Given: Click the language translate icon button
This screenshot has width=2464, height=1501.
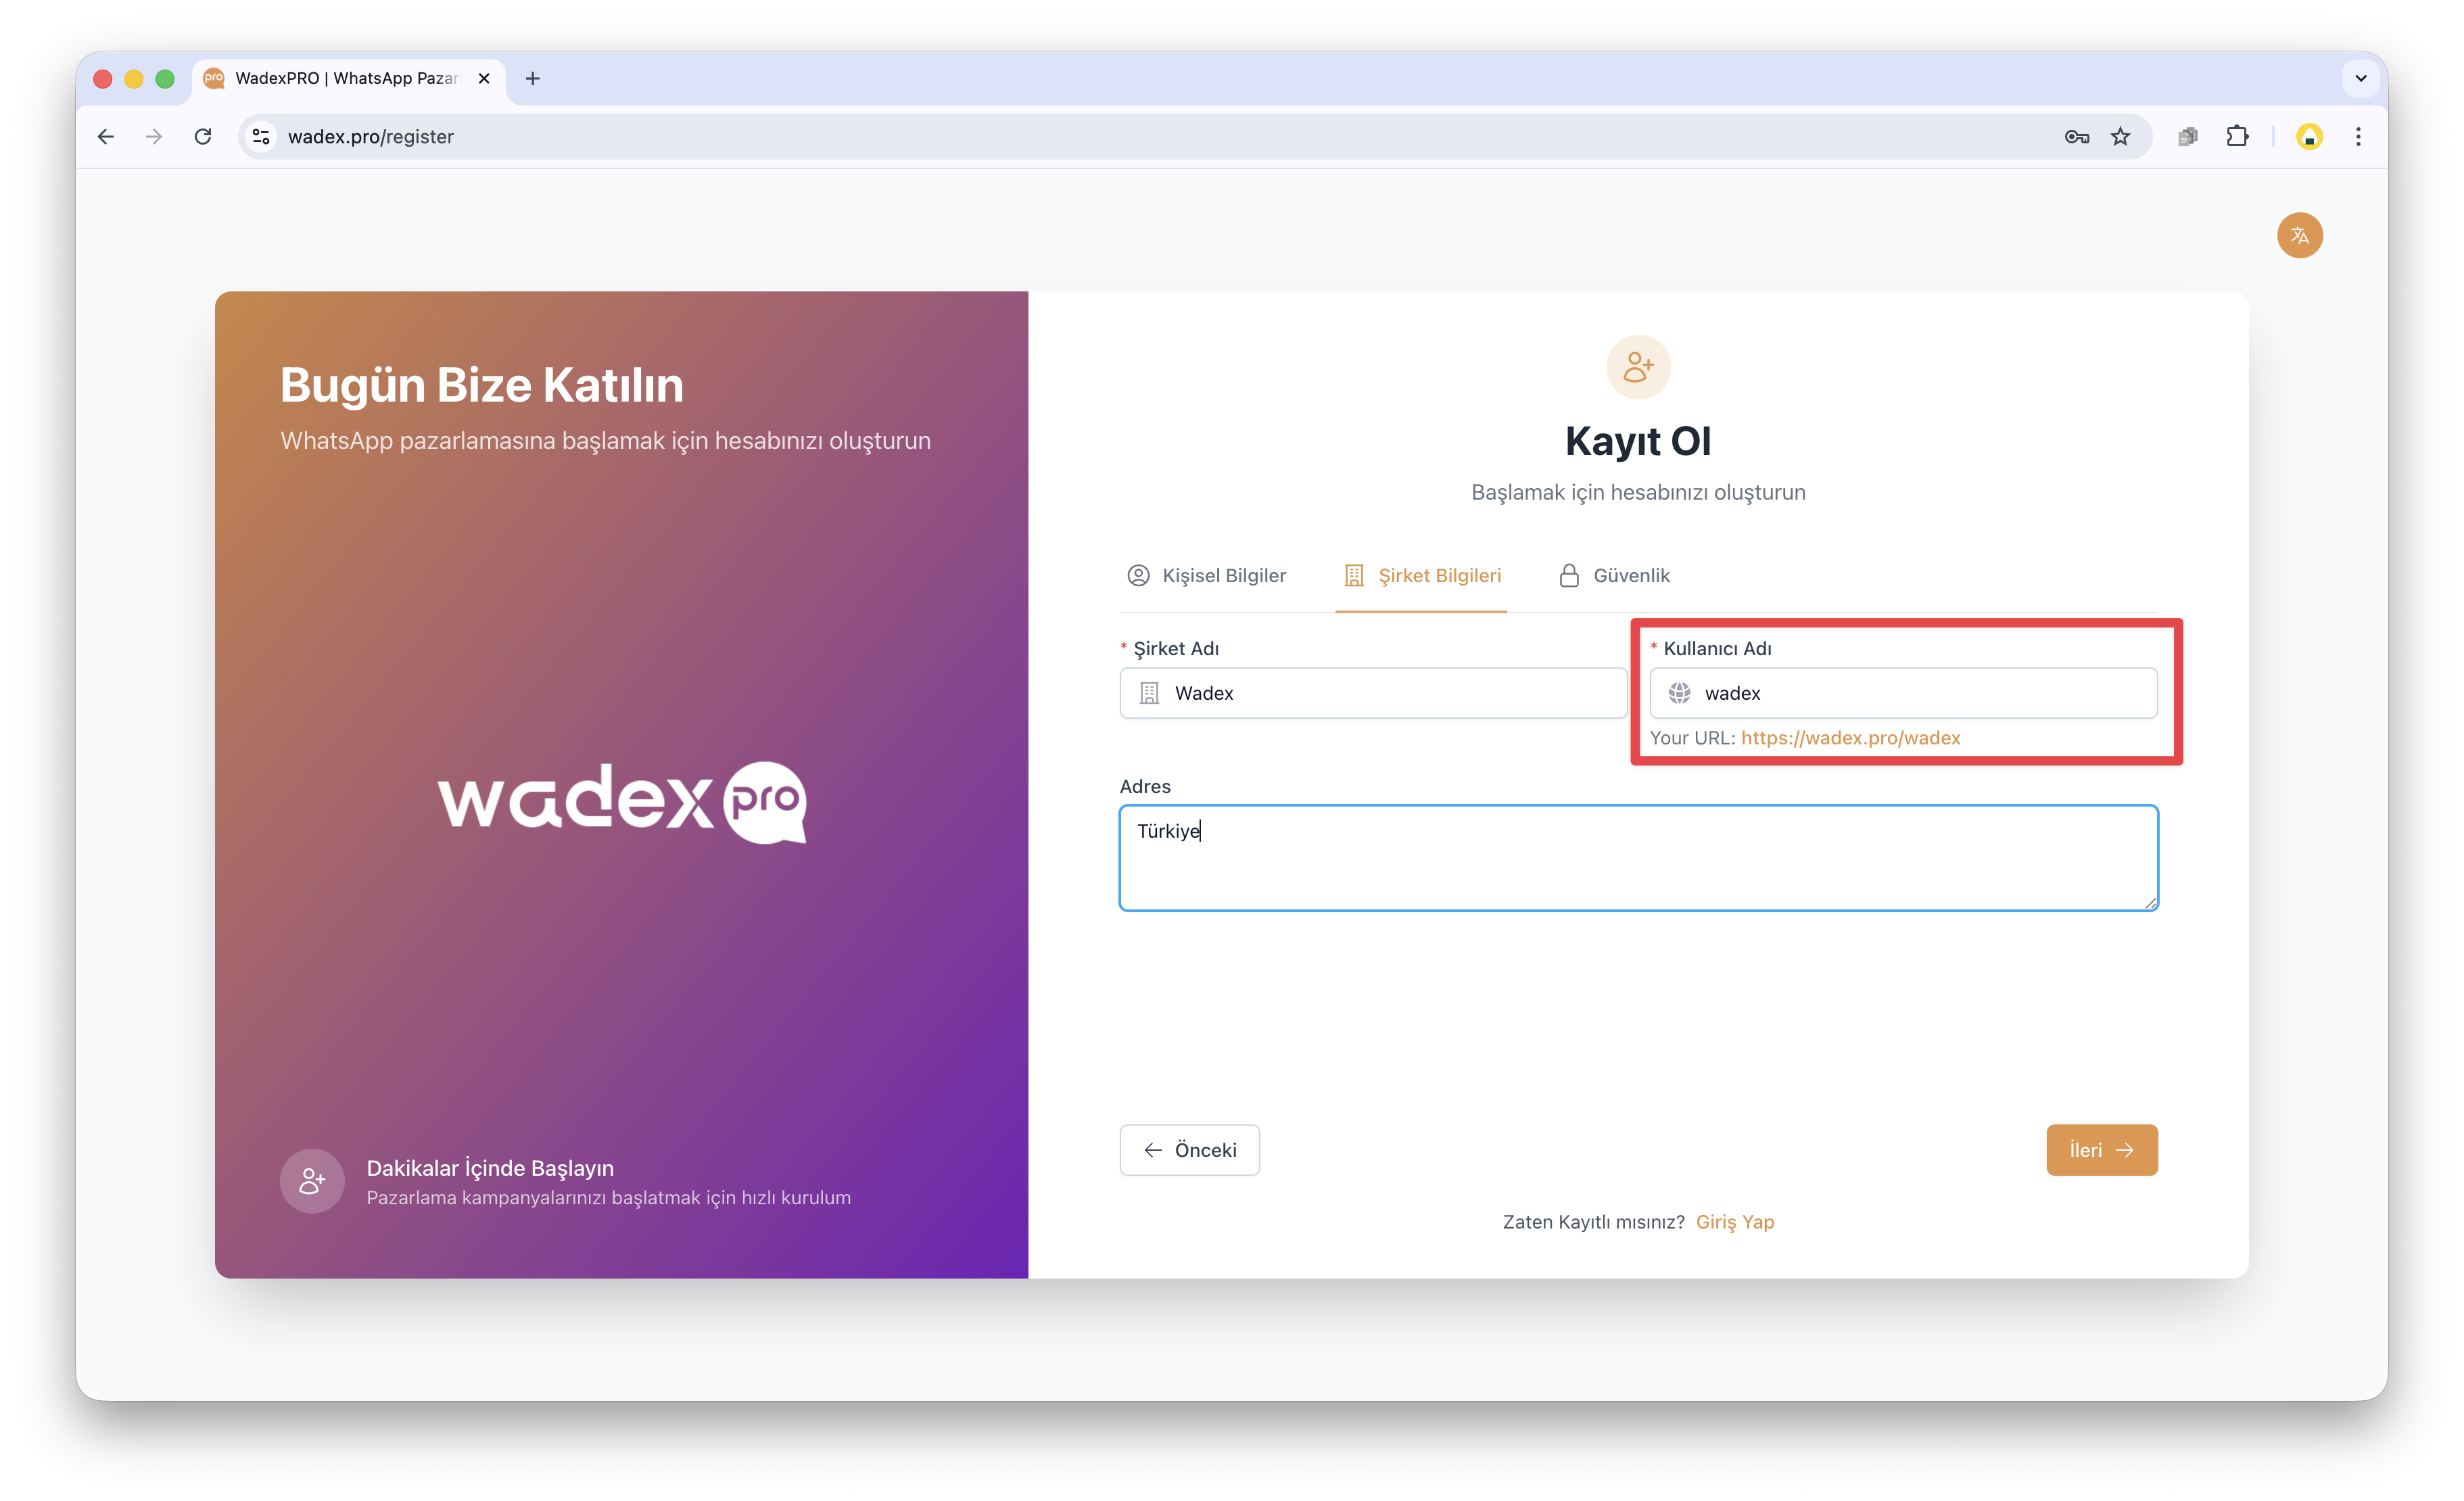Looking at the screenshot, I should point(2299,236).
